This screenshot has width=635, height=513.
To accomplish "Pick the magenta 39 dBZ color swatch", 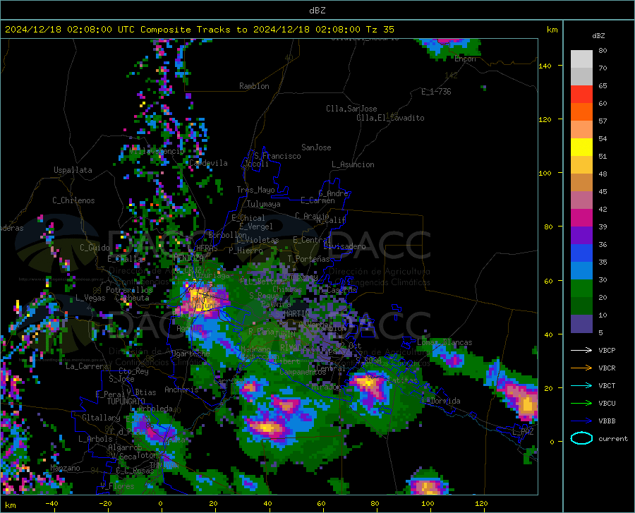I will tap(581, 218).
